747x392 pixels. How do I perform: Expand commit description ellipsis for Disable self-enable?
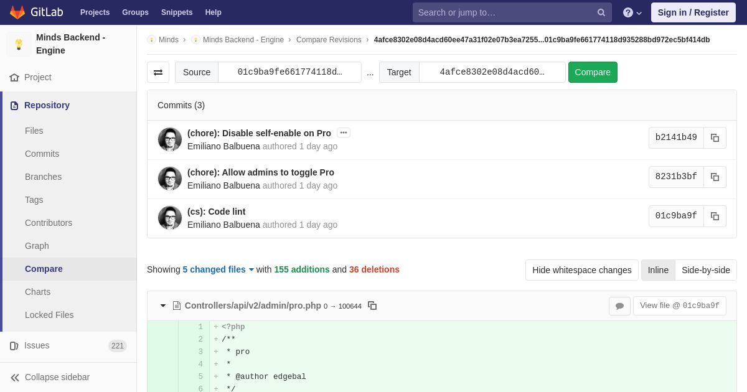pos(344,133)
